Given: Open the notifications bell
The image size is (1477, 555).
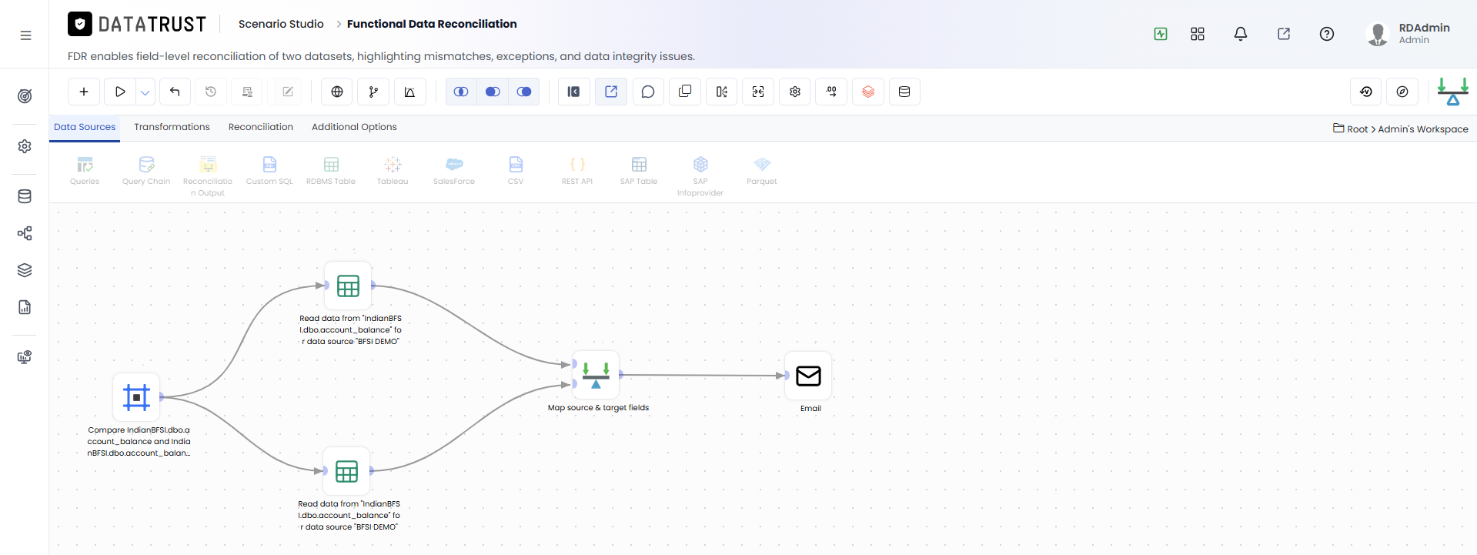Looking at the screenshot, I should [x=1241, y=34].
